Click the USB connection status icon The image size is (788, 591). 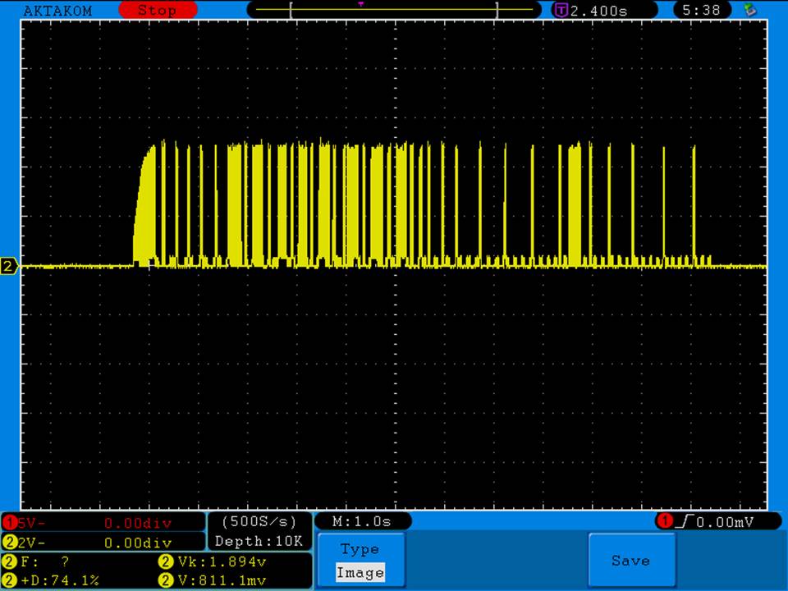[749, 10]
